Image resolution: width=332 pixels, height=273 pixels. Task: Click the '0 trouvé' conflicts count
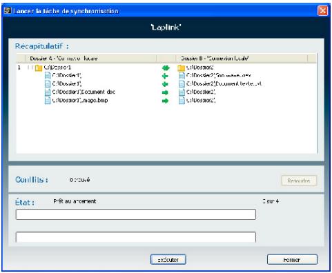tap(79, 180)
